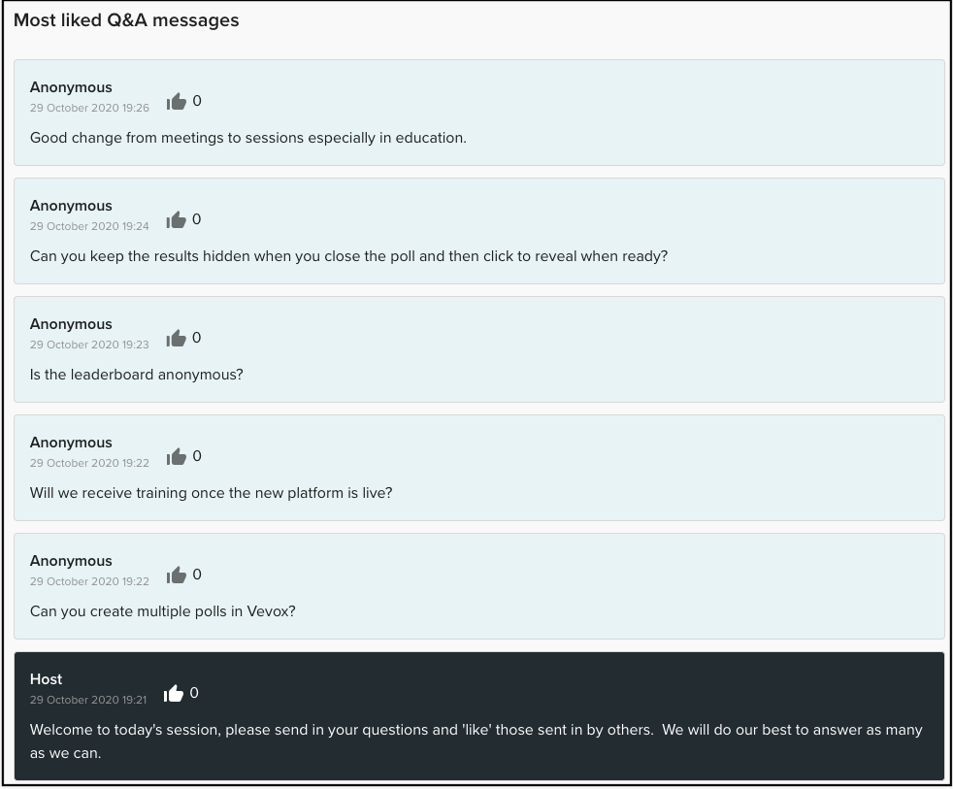
Task: Click the like count zero on the Host message
Action: click(x=194, y=692)
